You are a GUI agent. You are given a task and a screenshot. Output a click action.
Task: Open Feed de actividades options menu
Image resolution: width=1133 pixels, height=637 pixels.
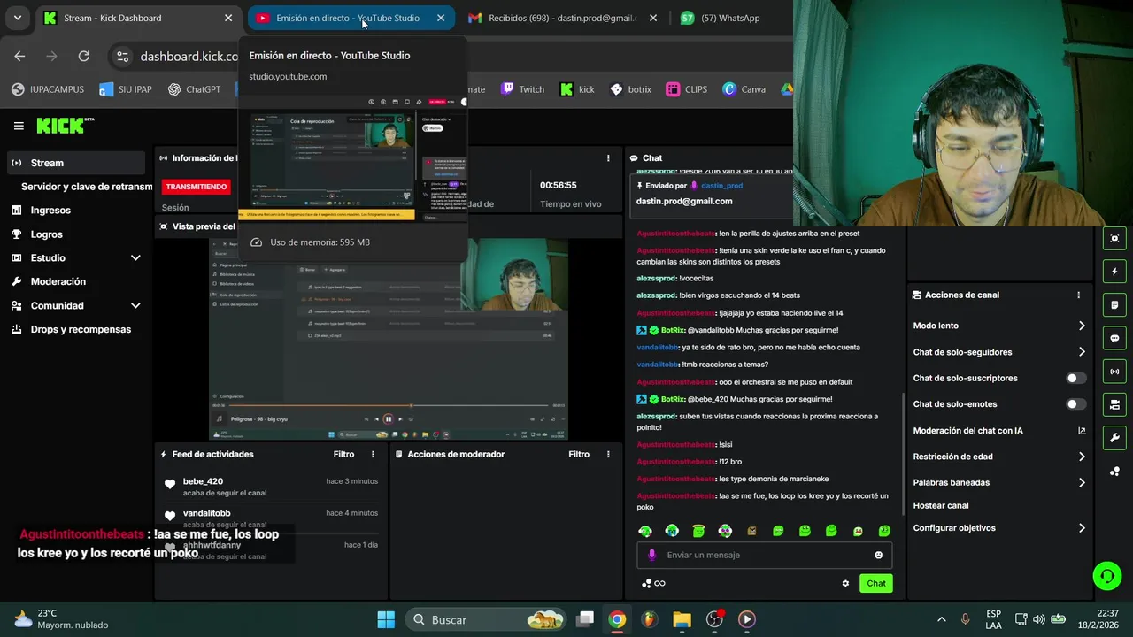373,454
